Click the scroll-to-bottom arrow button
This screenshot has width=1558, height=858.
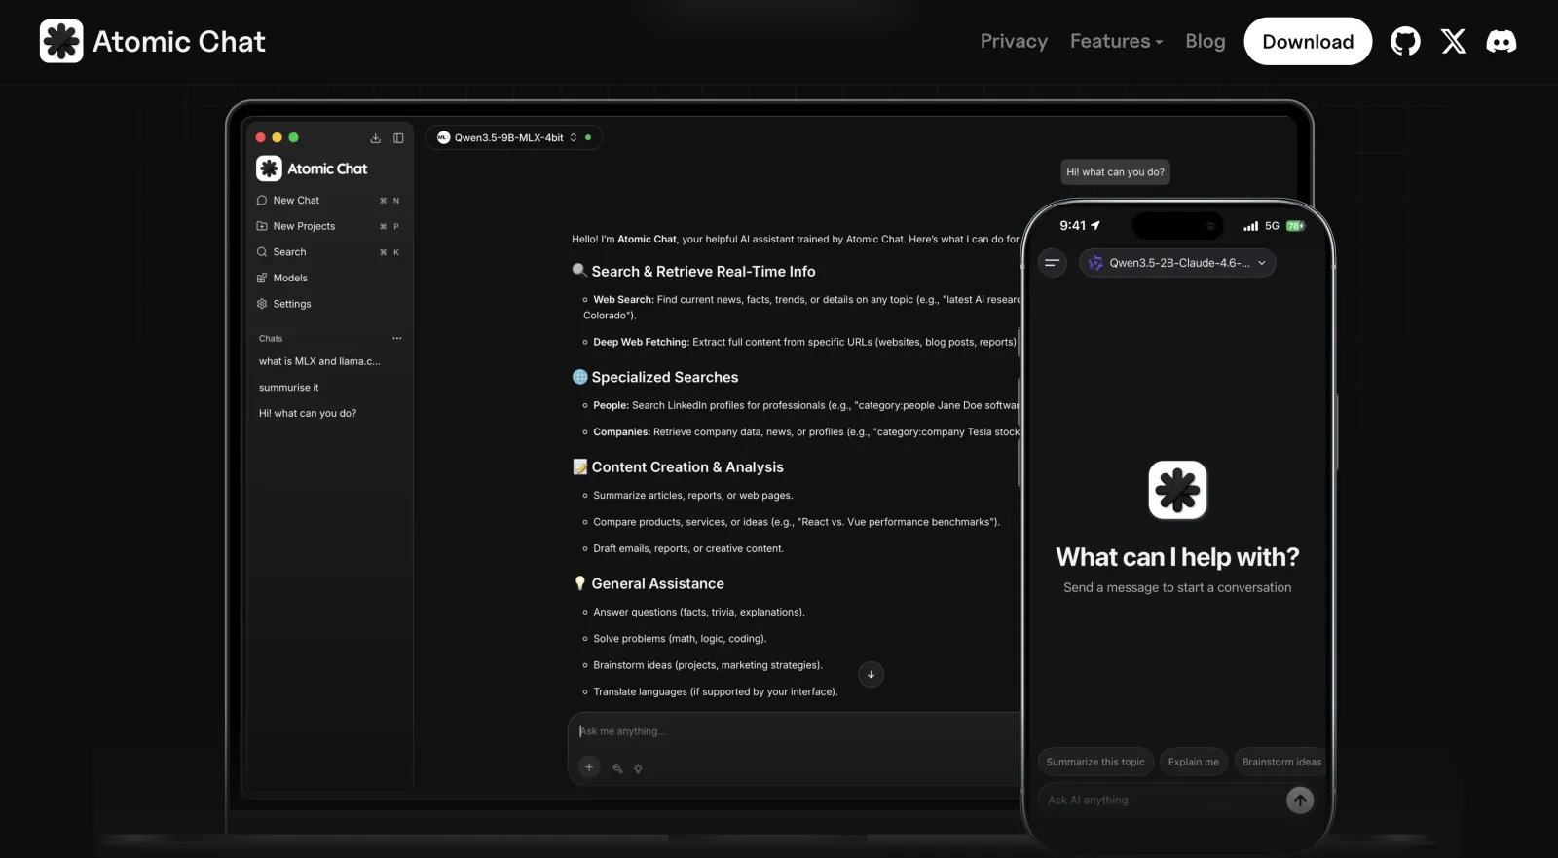(x=871, y=674)
